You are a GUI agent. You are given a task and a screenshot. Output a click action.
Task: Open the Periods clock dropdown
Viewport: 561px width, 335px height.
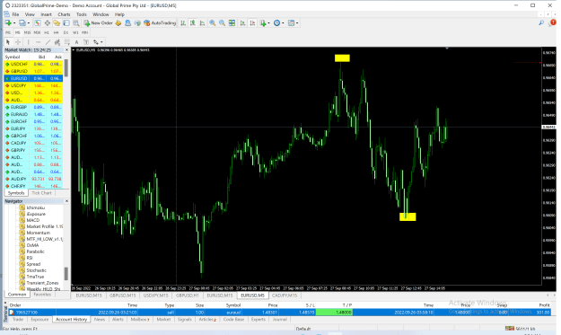283,23
